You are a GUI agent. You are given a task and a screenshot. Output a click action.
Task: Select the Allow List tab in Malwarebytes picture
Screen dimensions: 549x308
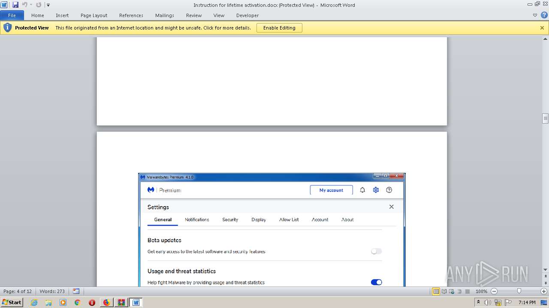289,219
